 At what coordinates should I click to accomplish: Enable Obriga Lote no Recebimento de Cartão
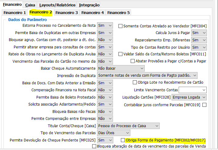(x=135, y=82)
